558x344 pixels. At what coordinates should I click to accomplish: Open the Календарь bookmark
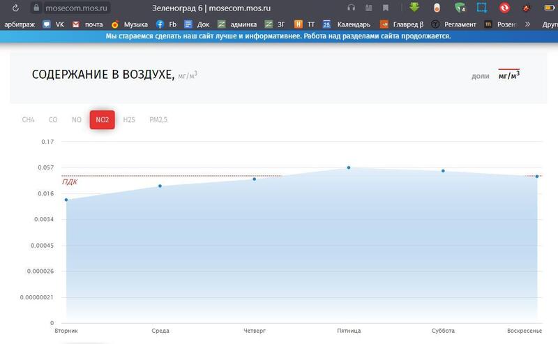tap(341, 24)
